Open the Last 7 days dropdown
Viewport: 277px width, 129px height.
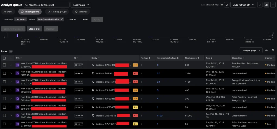(81, 5)
